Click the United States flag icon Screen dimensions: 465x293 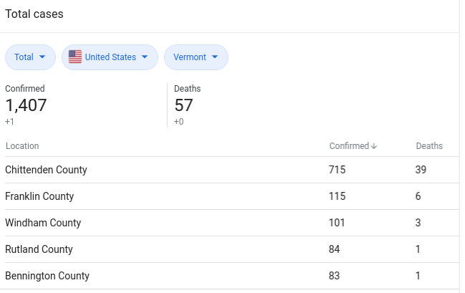coord(75,57)
